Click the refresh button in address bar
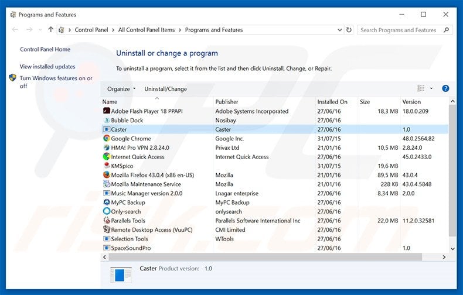The height and width of the screenshot is (295, 463). coord(349,30)
